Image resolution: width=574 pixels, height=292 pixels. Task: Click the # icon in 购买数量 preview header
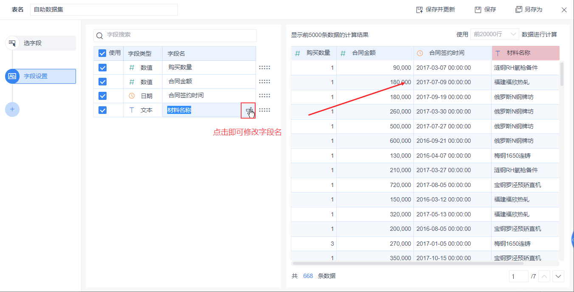(298, 54)
